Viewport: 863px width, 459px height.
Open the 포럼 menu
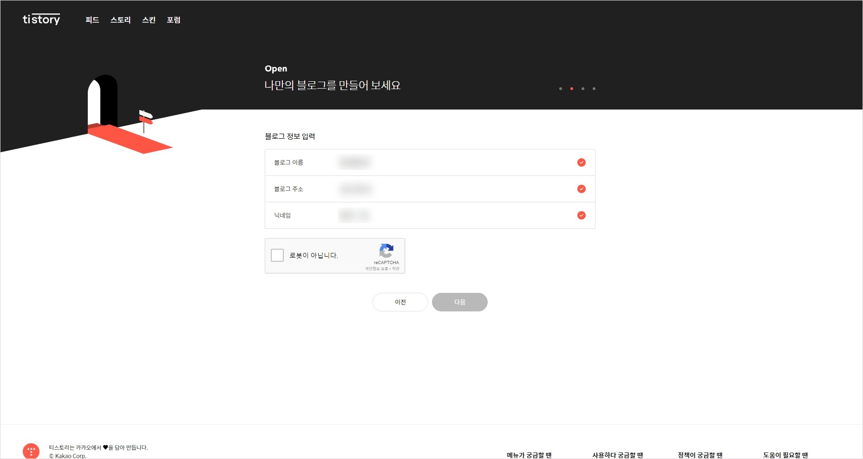174,20
